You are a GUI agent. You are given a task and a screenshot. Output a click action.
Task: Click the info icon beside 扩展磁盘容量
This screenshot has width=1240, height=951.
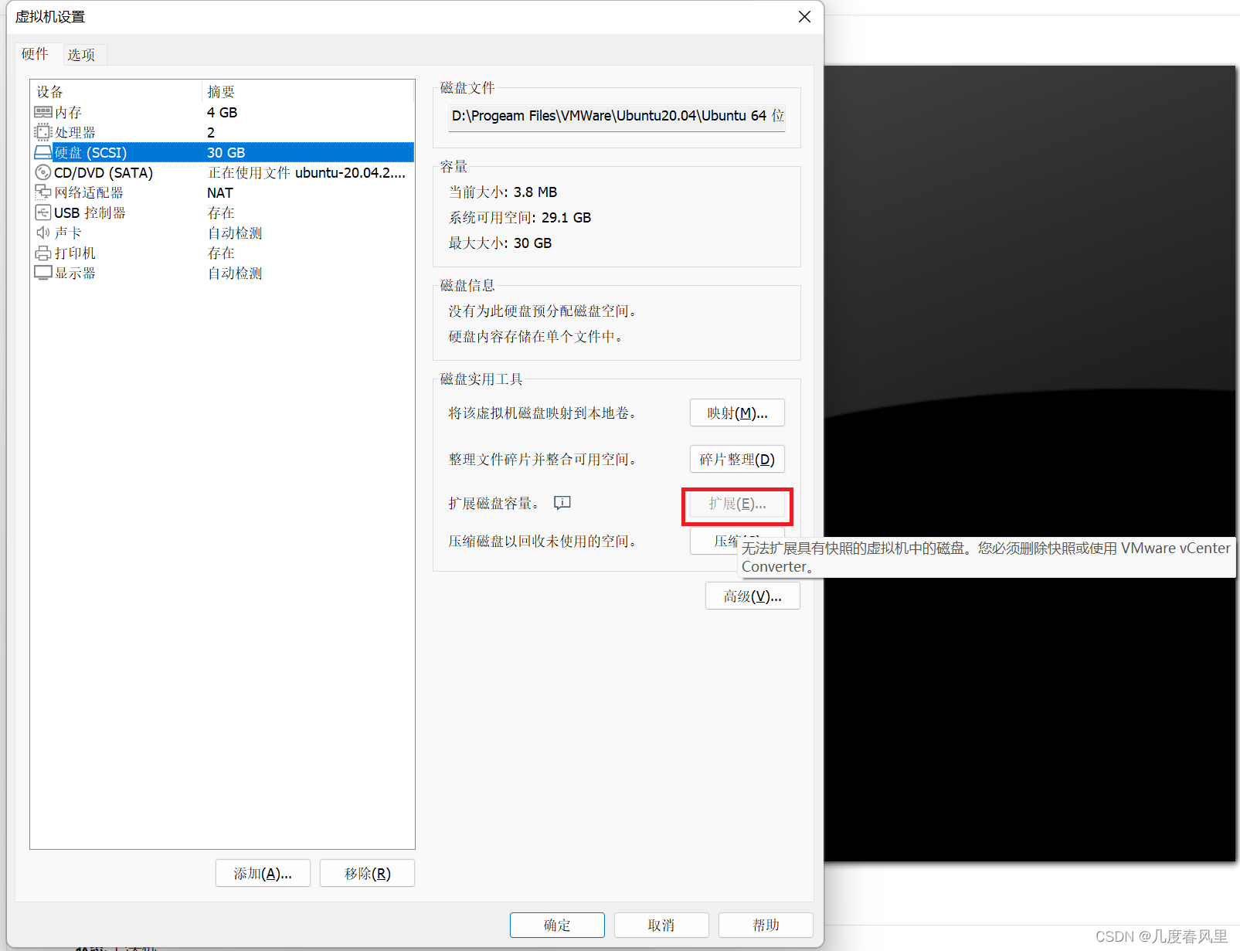click(x=562, y=503)
